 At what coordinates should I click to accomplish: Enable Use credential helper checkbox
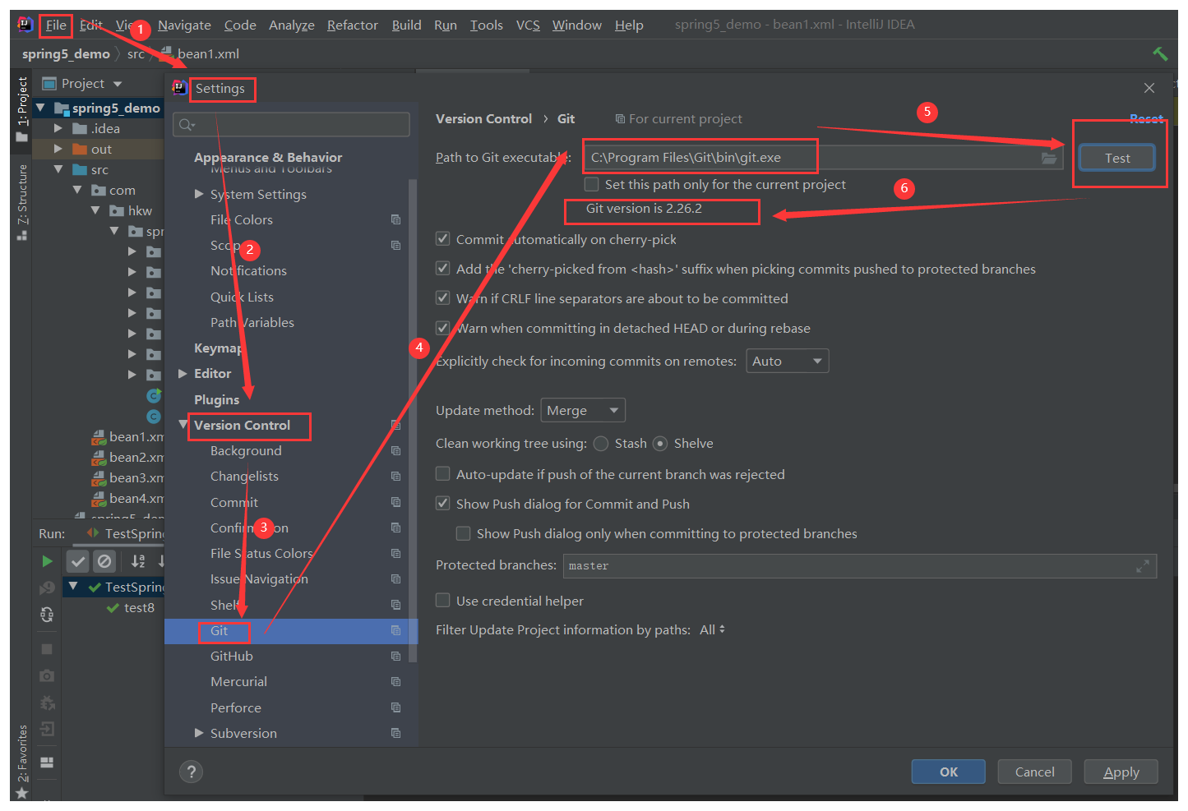coord(442,601)
